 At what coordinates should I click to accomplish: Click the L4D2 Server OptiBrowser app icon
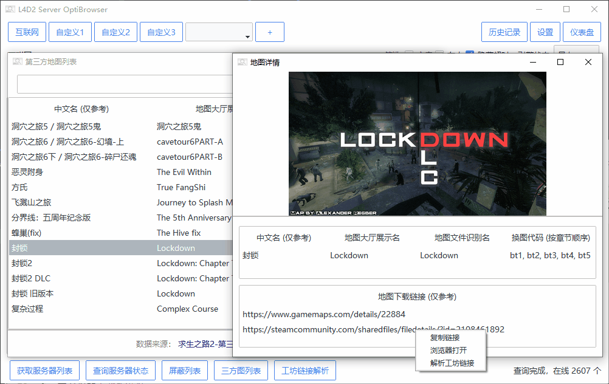click(10, 10)
